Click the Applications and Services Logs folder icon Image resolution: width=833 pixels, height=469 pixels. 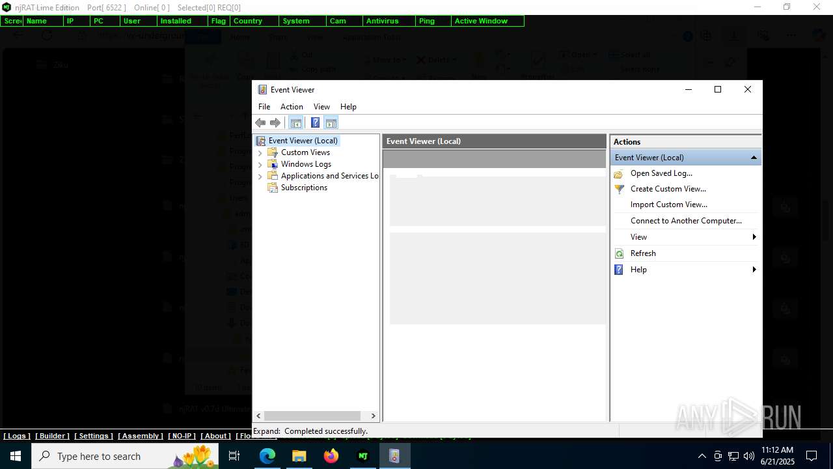pos(273,176)
